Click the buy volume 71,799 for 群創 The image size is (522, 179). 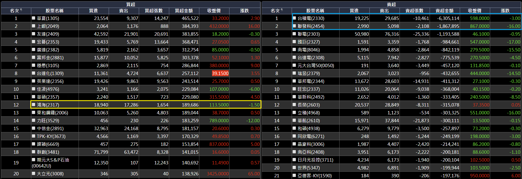tap(101, 152)
